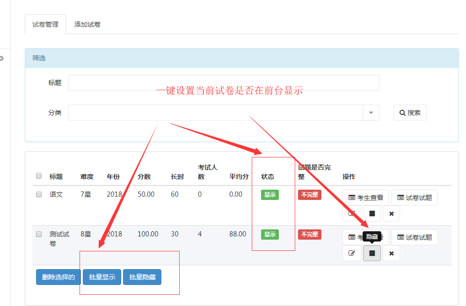The width and height of the screenshot is (466, 306).
Task: Click the 0.00 average score cell
Action: (236, 194)
